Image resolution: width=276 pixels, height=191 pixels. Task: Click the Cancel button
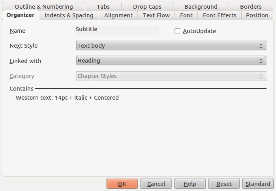pyautogui.click(x=156, y=184)
